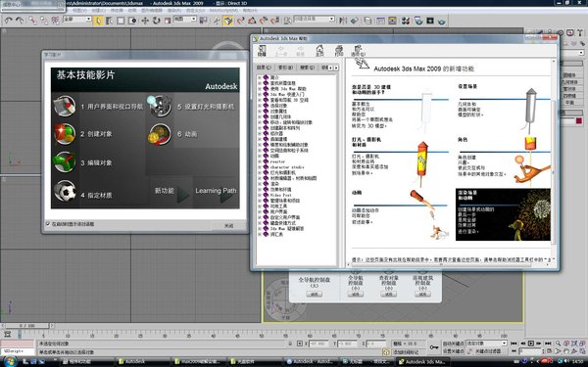Activate the Select and Scale tool

click(168, 21)
